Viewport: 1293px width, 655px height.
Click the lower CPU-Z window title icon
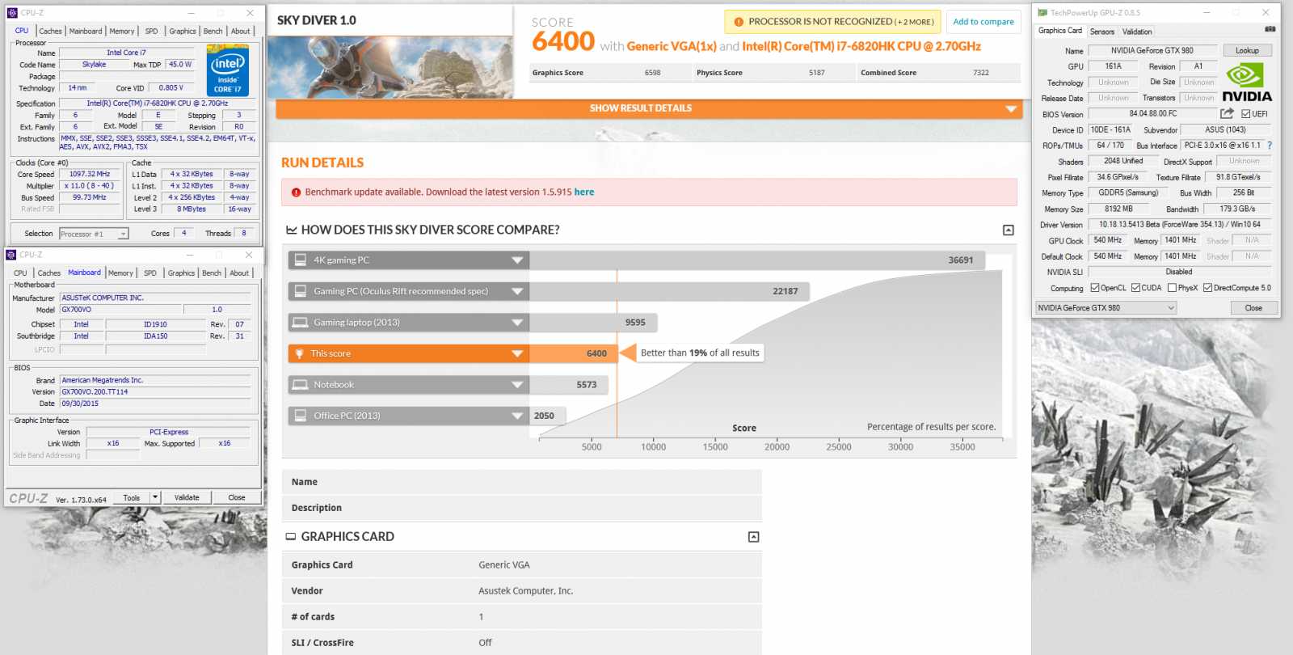pyautogui.click(x=11, y=255)
